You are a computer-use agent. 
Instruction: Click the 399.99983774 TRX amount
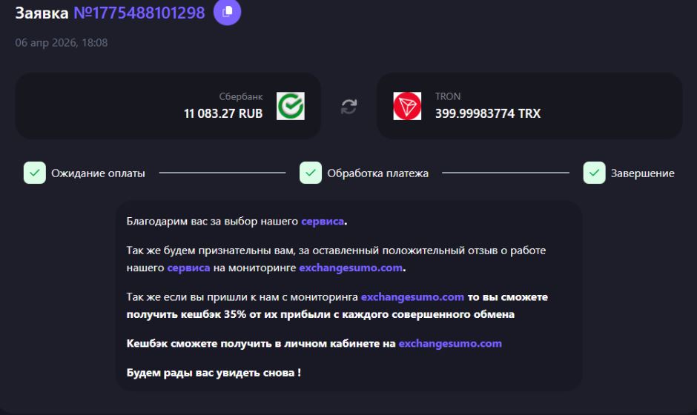(x=488, y=113)
